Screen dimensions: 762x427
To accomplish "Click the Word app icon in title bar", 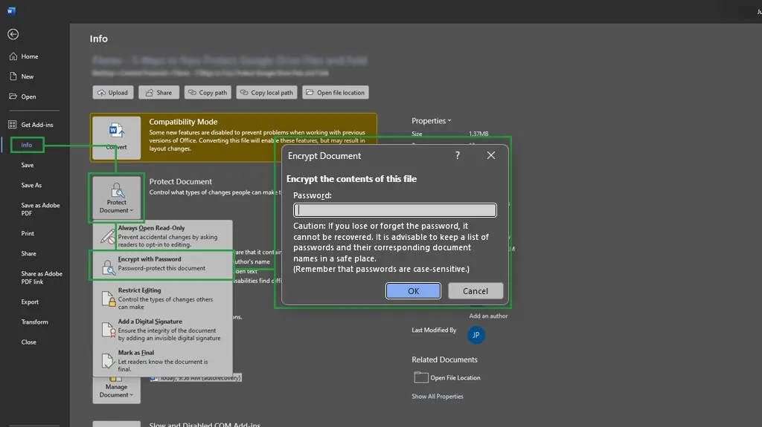I will coord(12,10).
